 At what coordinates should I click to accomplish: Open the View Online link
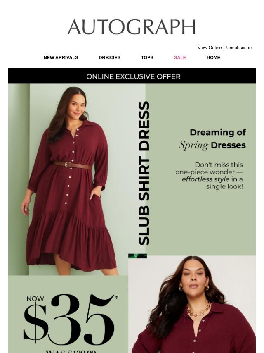point(210,48)
